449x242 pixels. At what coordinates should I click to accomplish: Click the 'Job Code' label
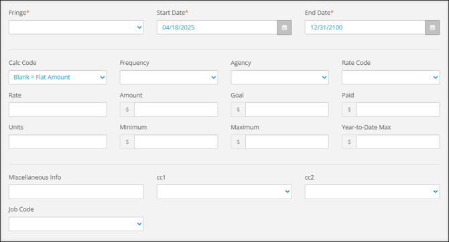click(21, 209)
